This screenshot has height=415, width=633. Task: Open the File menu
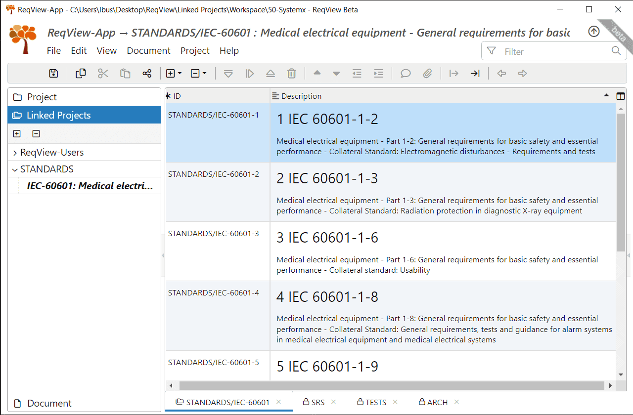point(54,50)
